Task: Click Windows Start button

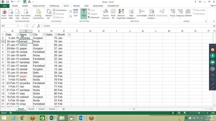Action: 4,118
